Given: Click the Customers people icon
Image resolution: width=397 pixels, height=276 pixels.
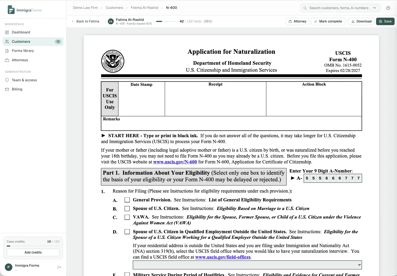Looking at the screenshot, I should (7, 42).
